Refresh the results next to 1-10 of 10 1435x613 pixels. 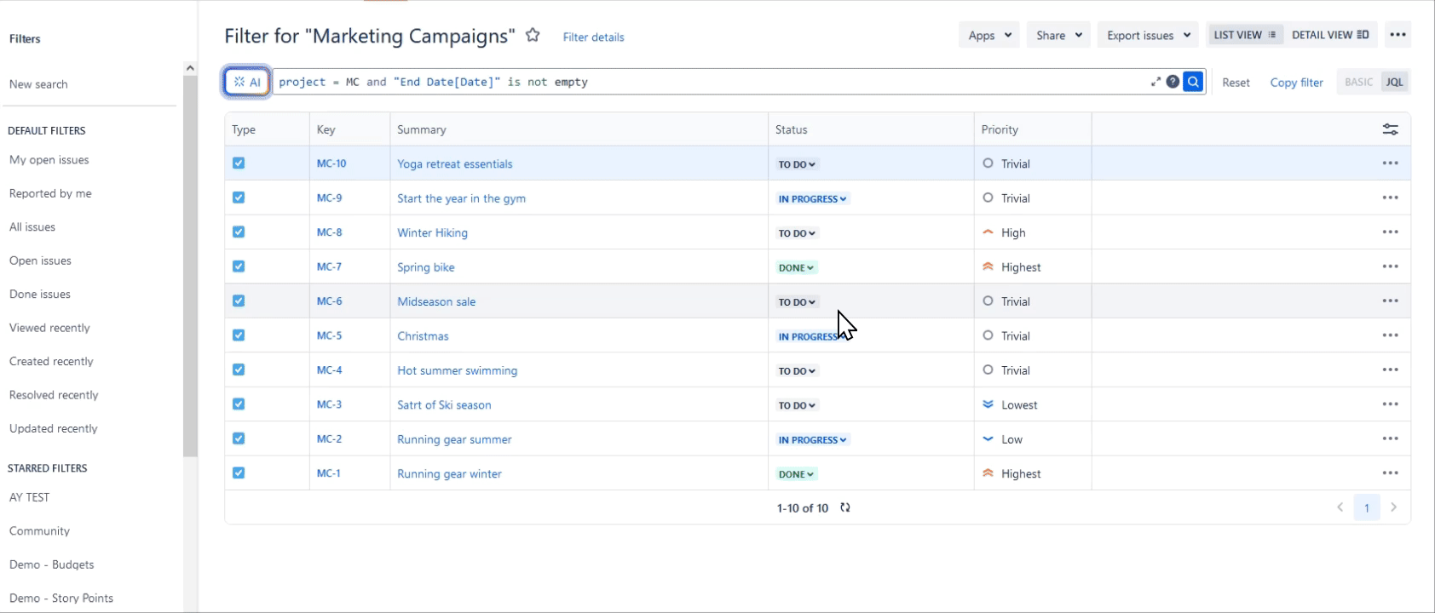845,507
